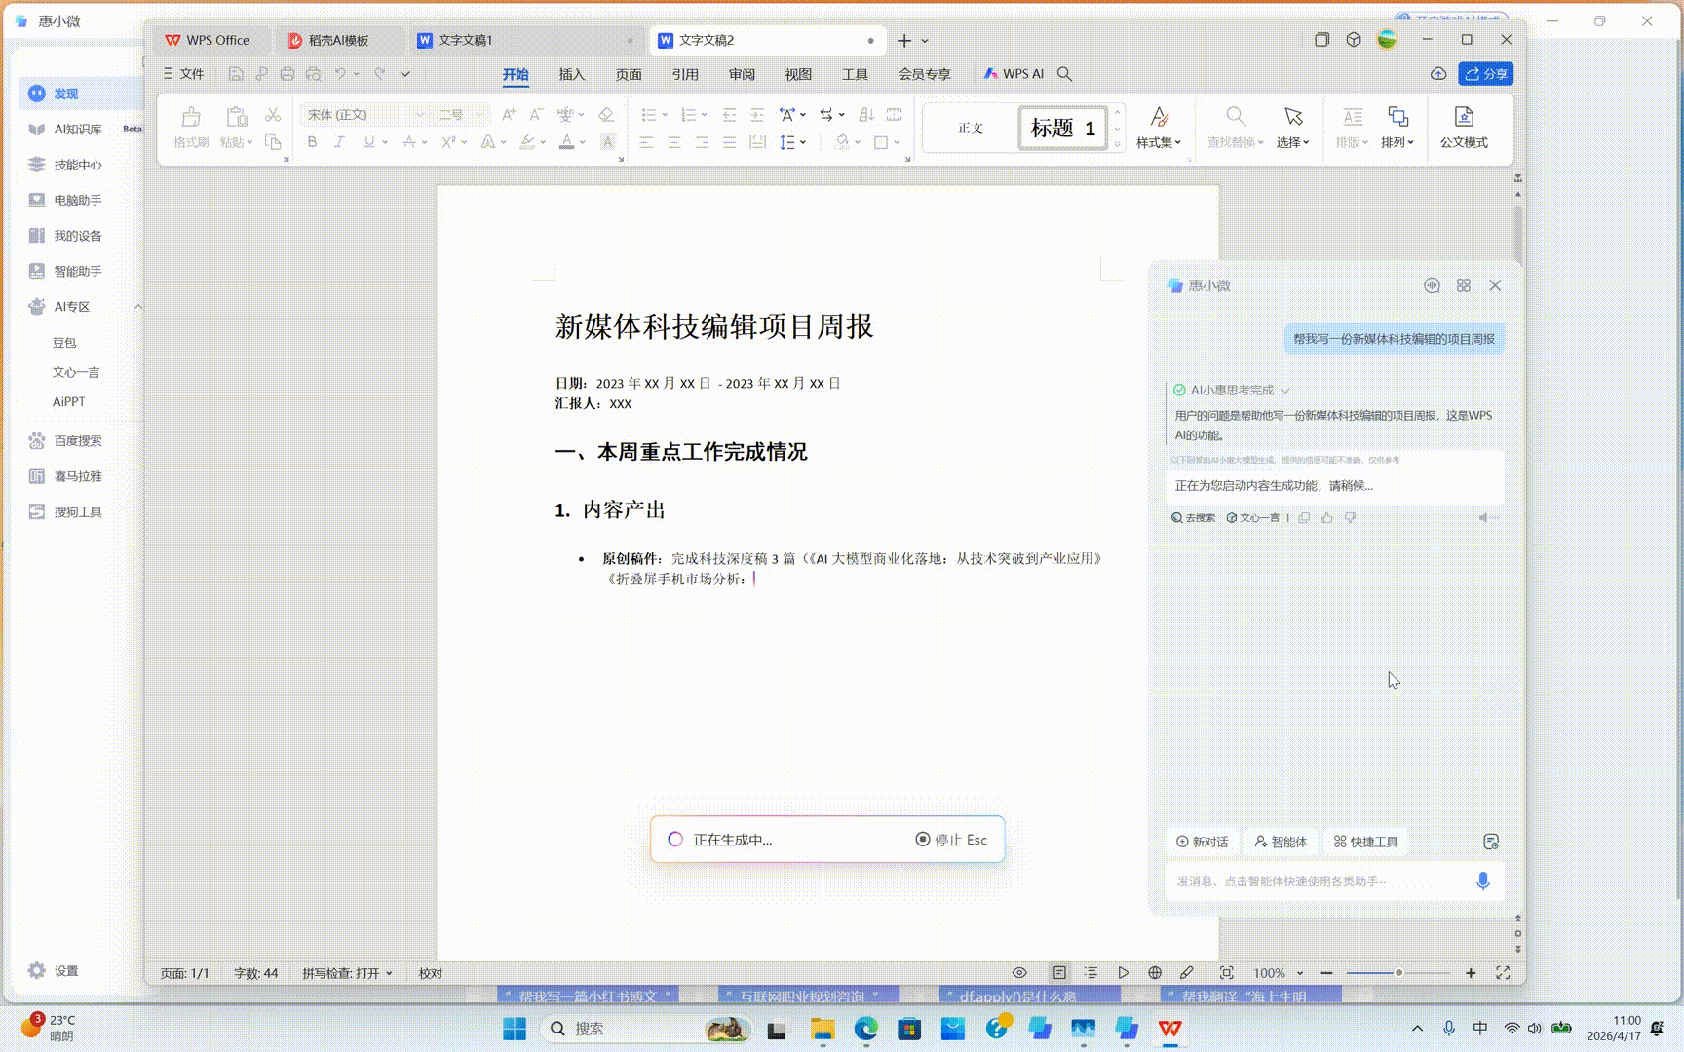The height and width of the screenshot is (1052, 1684).
Task: Toggle the spell check 拼写检查 setting
Action: (347, 973)
